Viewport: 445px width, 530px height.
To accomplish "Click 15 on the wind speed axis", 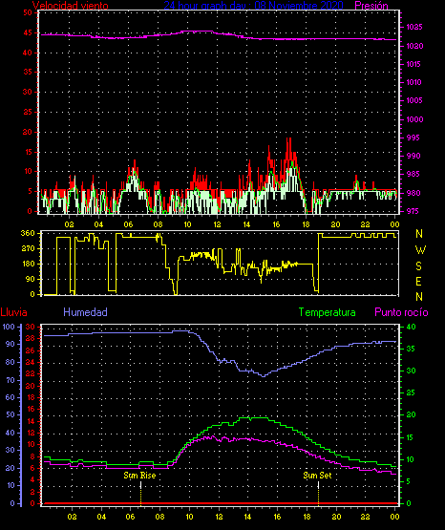I will 28,152.
